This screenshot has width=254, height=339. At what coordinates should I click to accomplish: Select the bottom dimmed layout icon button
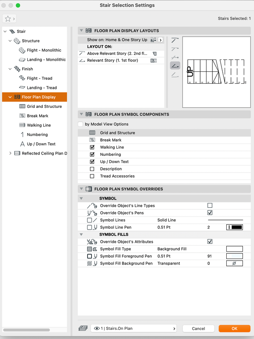click(175, 75)
